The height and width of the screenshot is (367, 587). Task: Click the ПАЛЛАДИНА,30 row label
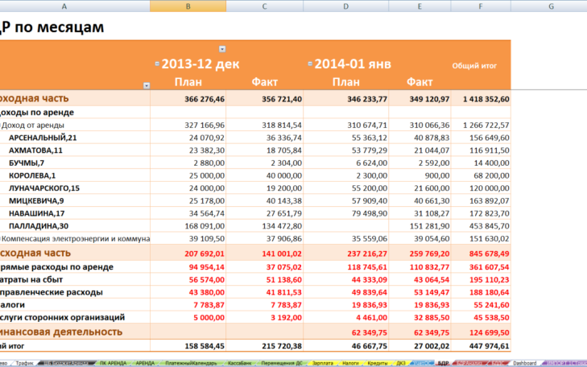(x=39, y=226)
